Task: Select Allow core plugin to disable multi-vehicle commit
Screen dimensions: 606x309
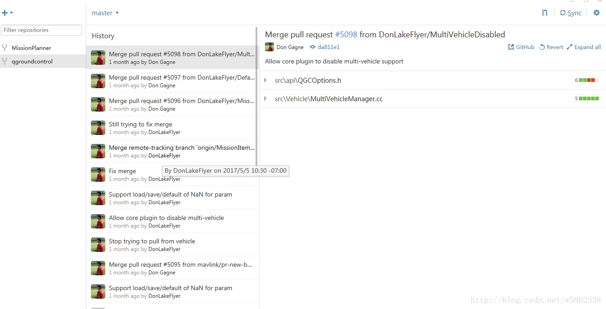Action: pyautogui.click(x=173, y=221)
